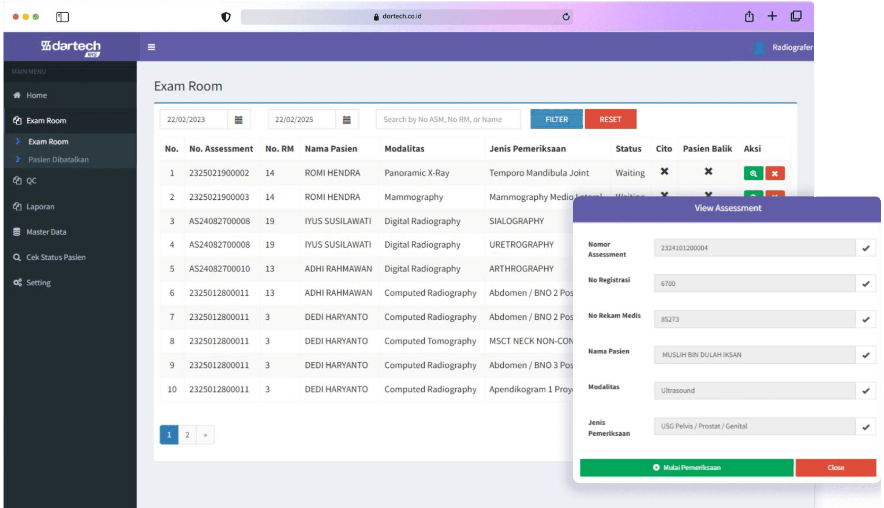Toggle the hamburger sidebar menu
Screen dimensions: 884x508
click(x=151, y=47)
